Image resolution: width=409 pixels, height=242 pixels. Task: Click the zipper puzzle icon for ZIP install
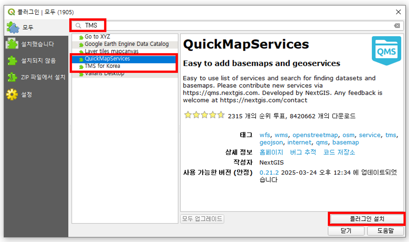click(x=12, y=78)
